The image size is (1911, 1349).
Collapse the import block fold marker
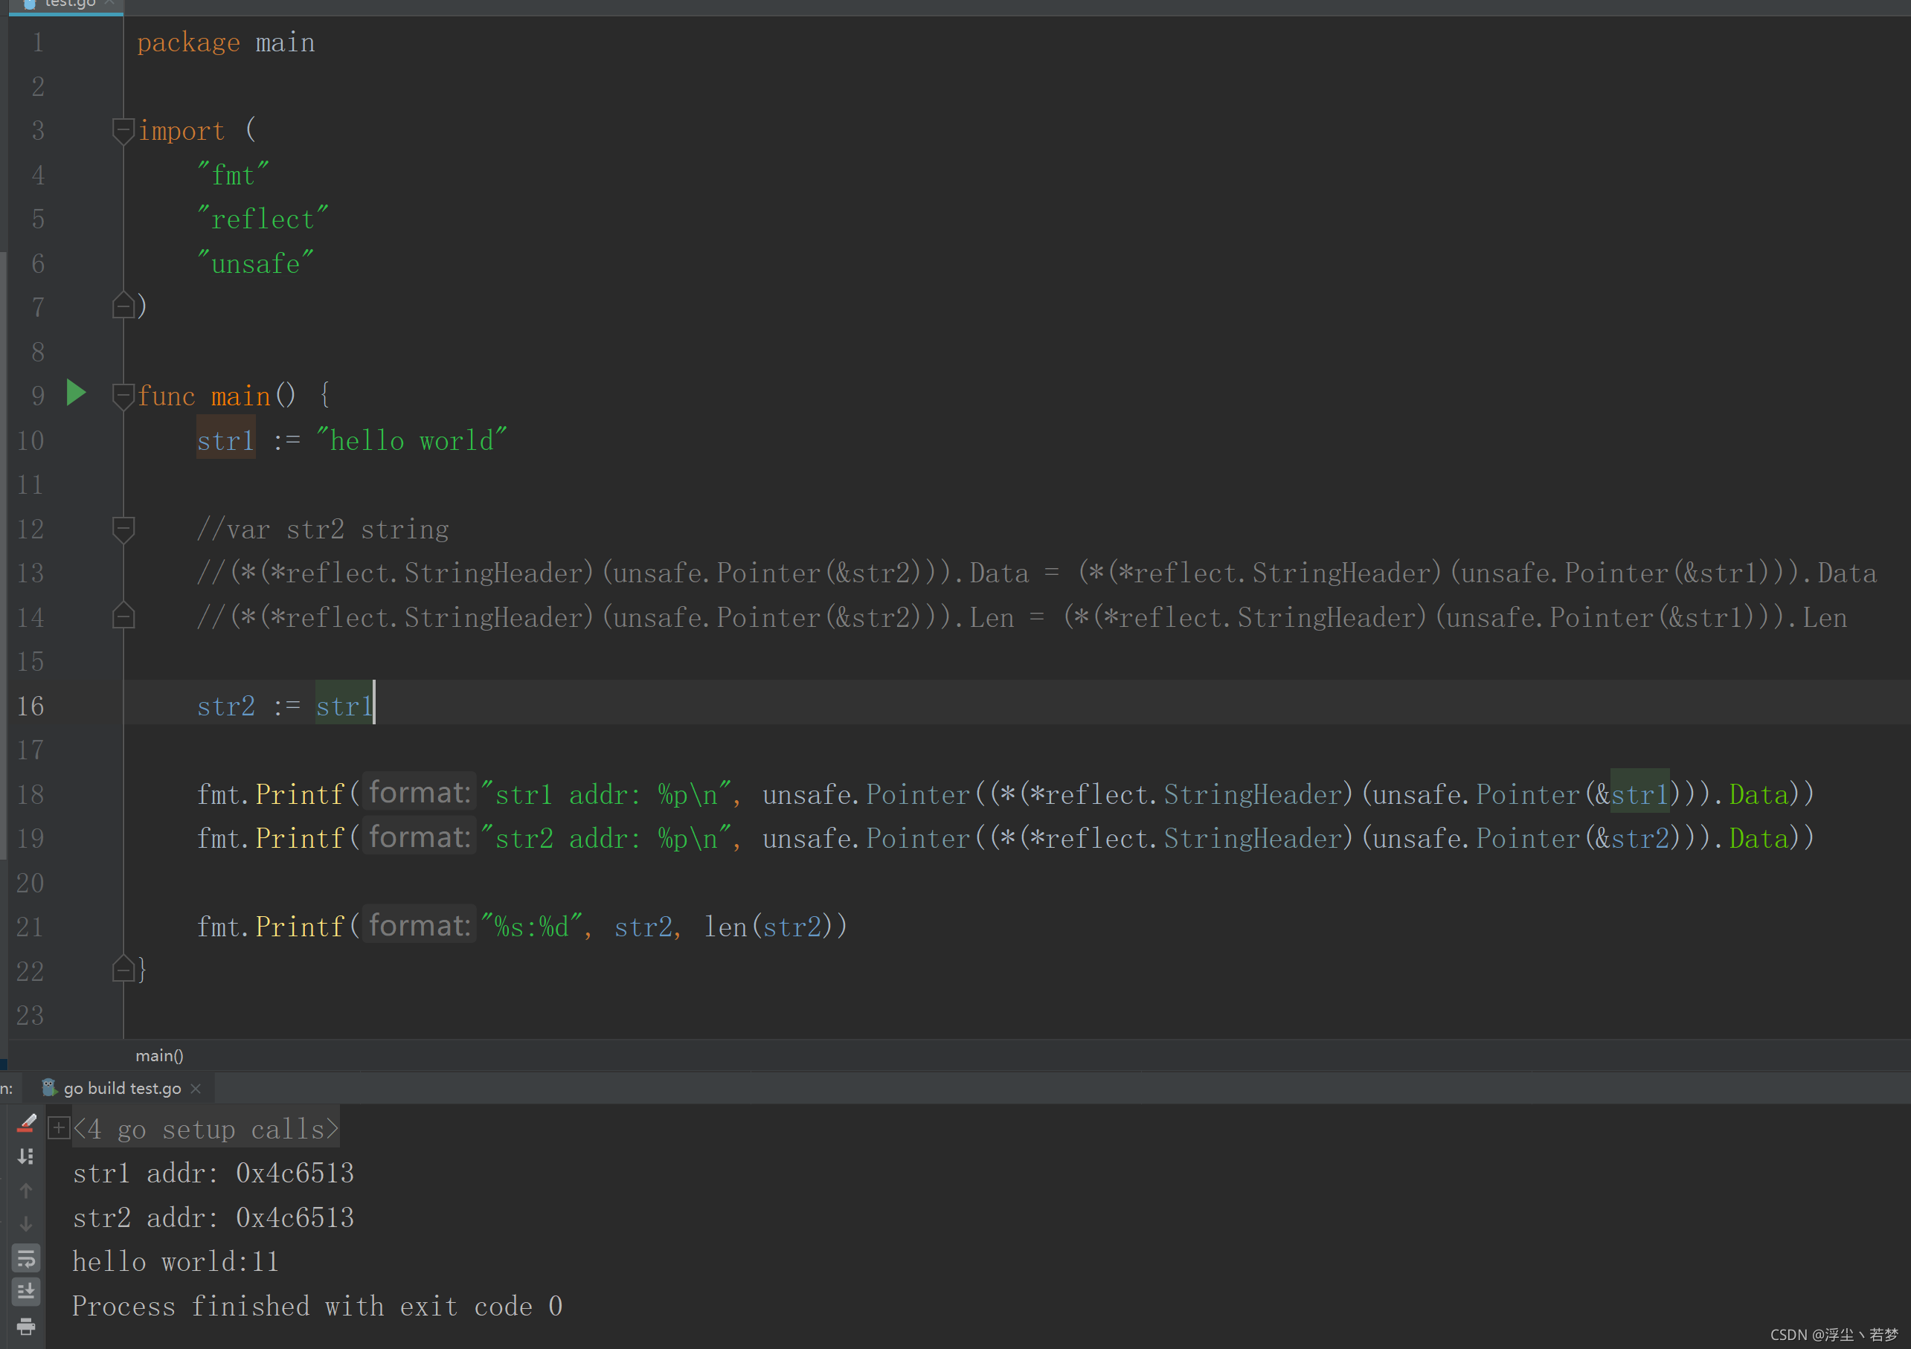tap(123, 131)
